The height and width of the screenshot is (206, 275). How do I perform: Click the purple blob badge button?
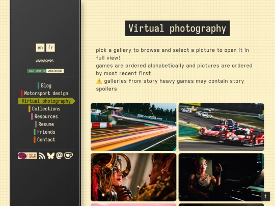coord(28,156)
